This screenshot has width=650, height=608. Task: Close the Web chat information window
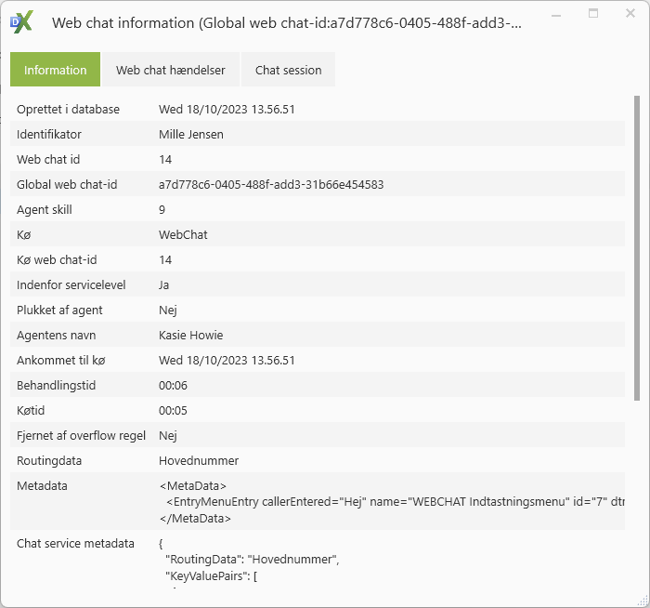pyautogui.click(x=629, y=15)
